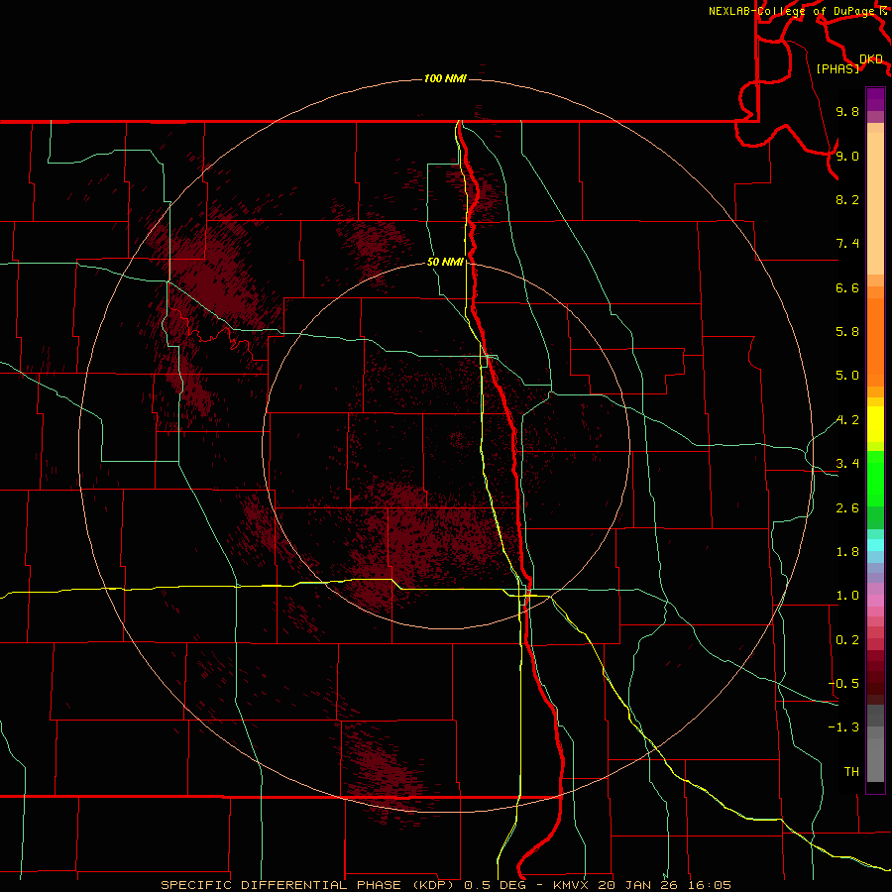892x892 pixels.
Task: Select the yellow color bar segment
Action: click(x=875, y=424)
